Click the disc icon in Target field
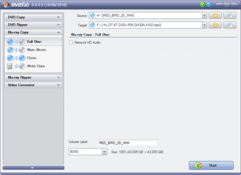 [x=93, y=25]
